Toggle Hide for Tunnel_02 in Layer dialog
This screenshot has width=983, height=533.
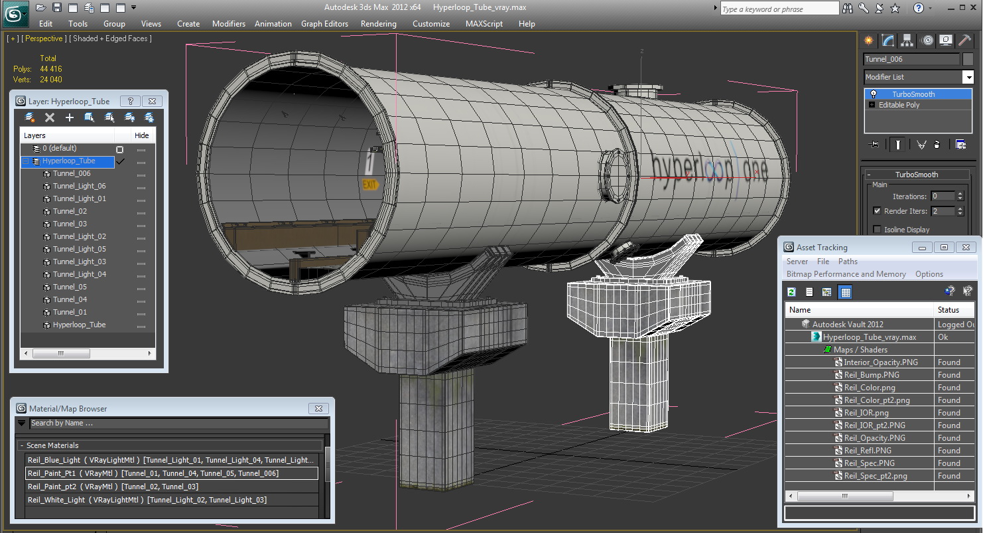(x=141, y=212)
